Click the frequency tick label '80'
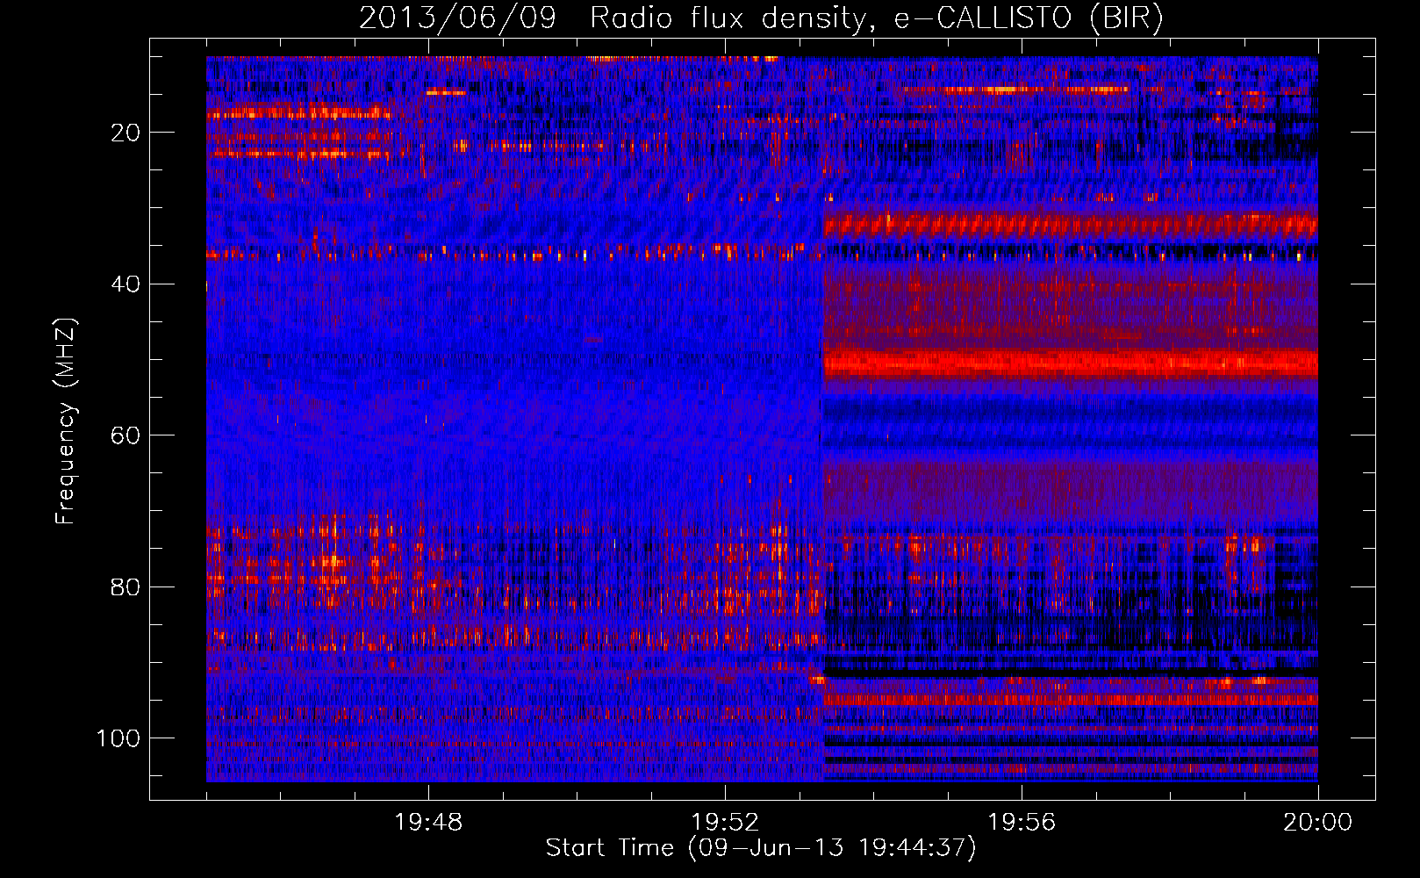This screenshot has width=1420, height=878. tap(126, 587)
